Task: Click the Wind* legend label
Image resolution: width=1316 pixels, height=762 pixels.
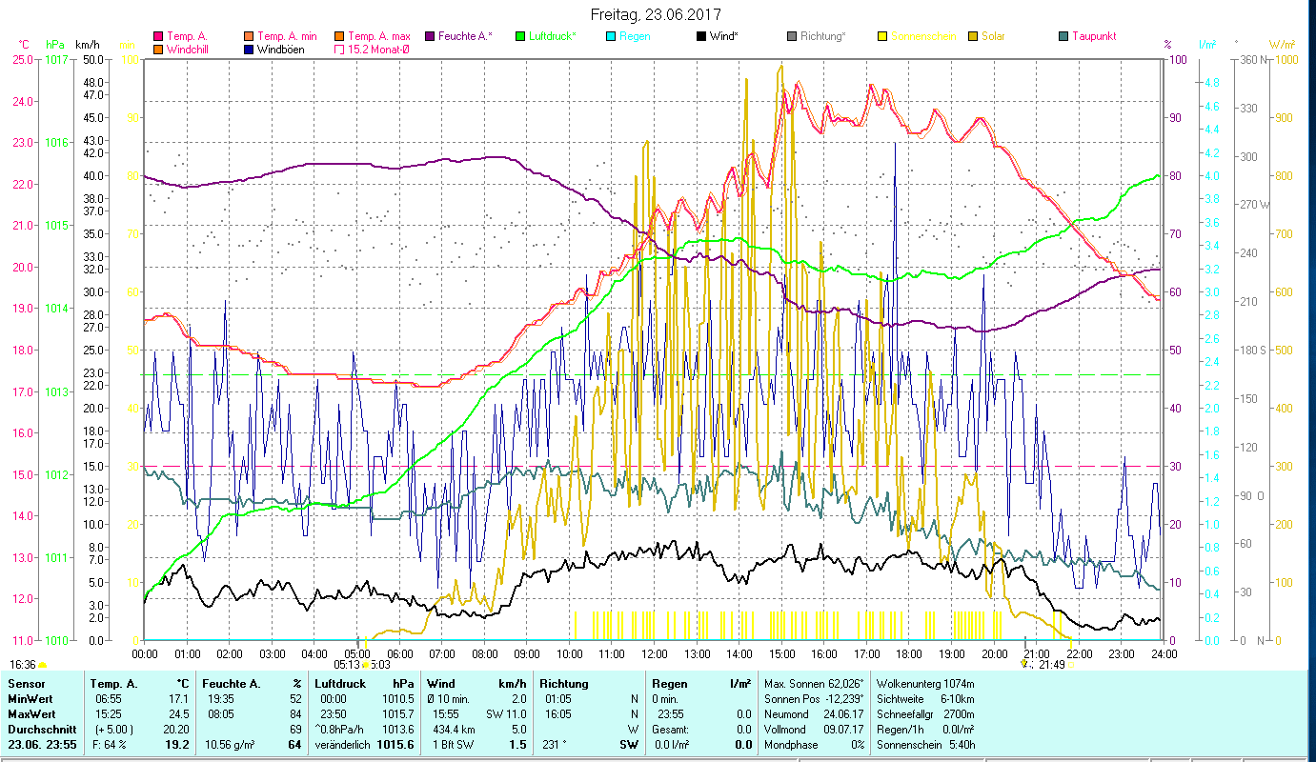Action: click(724, 36)
